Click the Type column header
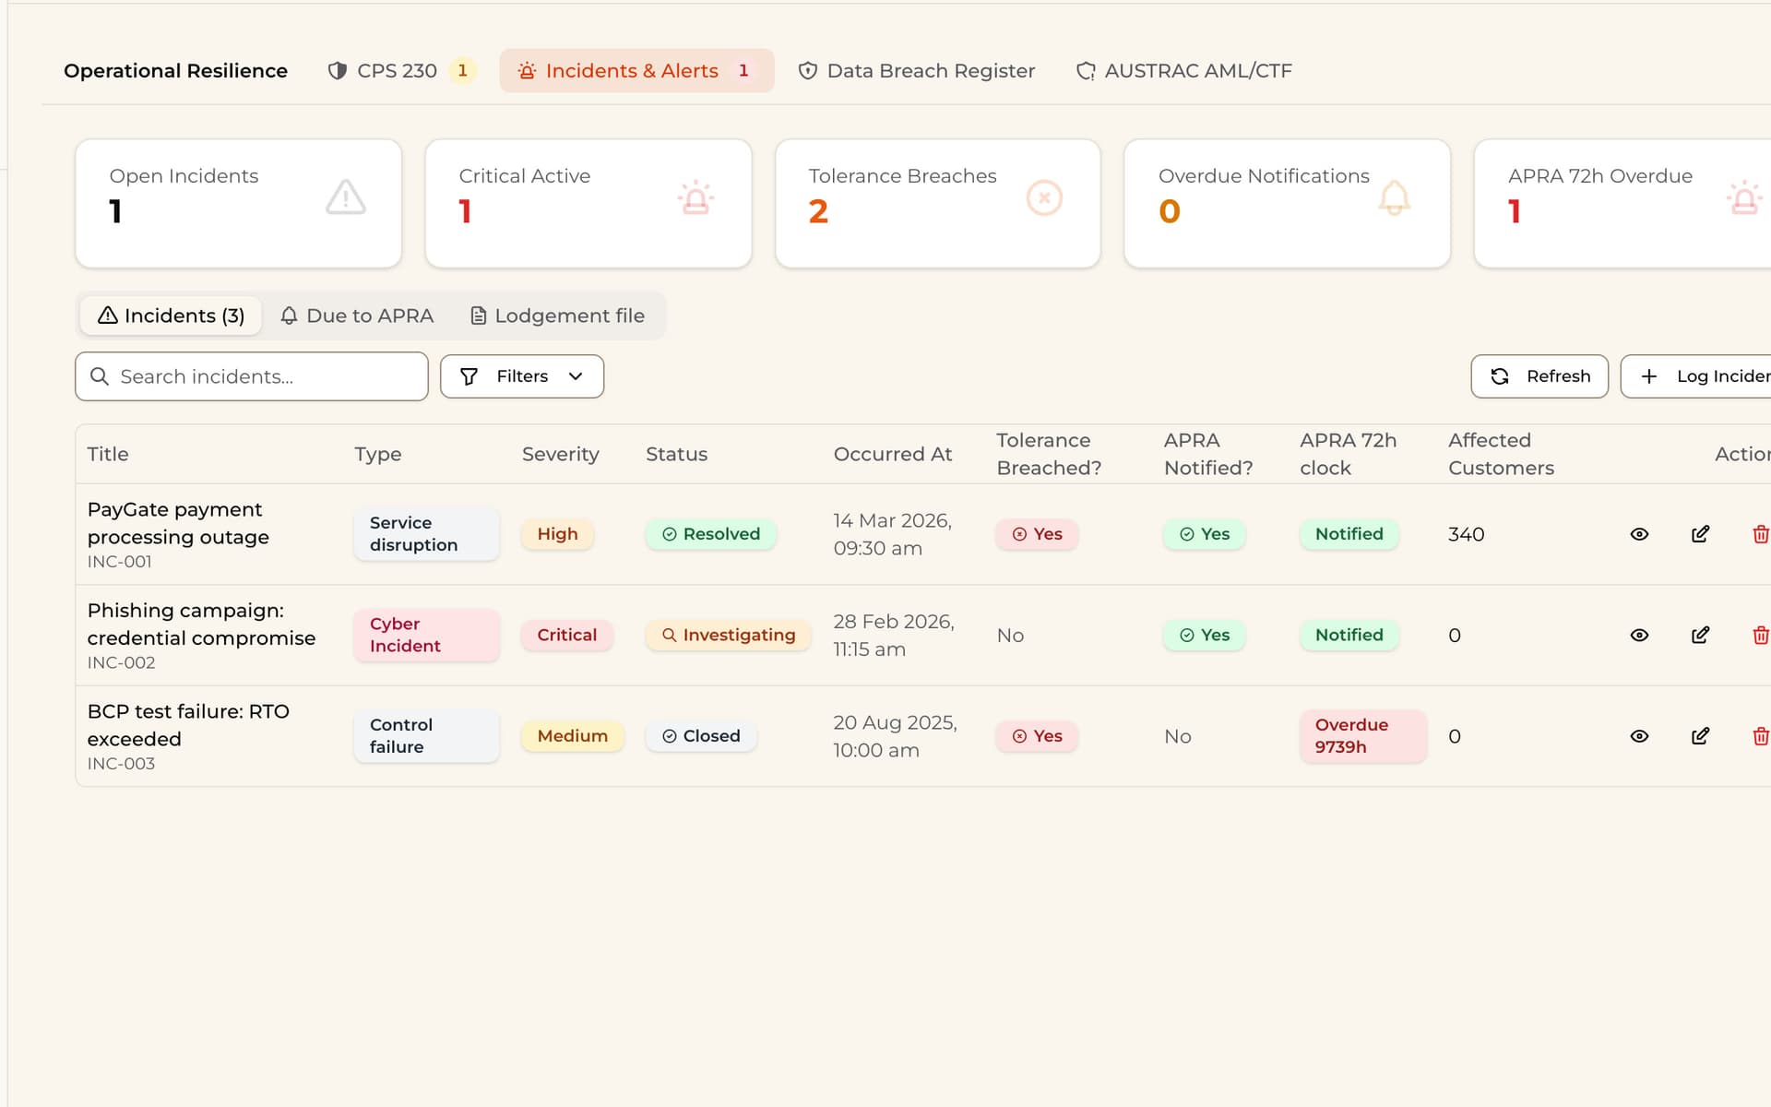The image size is (1771, 1107). coord(378,454)
